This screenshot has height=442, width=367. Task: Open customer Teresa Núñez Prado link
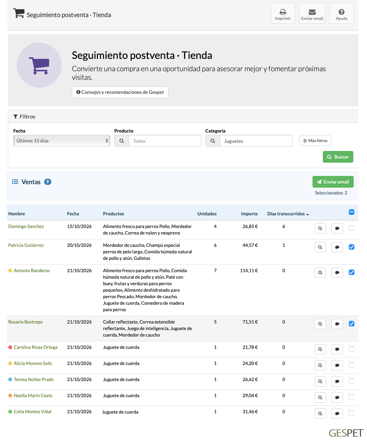click(x=34, y=379)
